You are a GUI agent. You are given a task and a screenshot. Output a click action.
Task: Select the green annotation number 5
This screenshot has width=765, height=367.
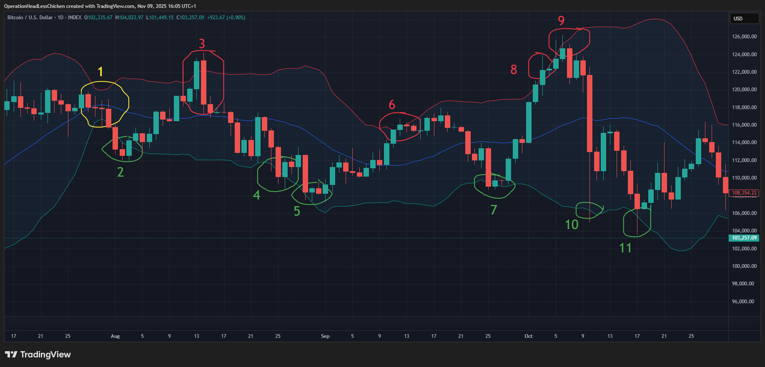297,212
